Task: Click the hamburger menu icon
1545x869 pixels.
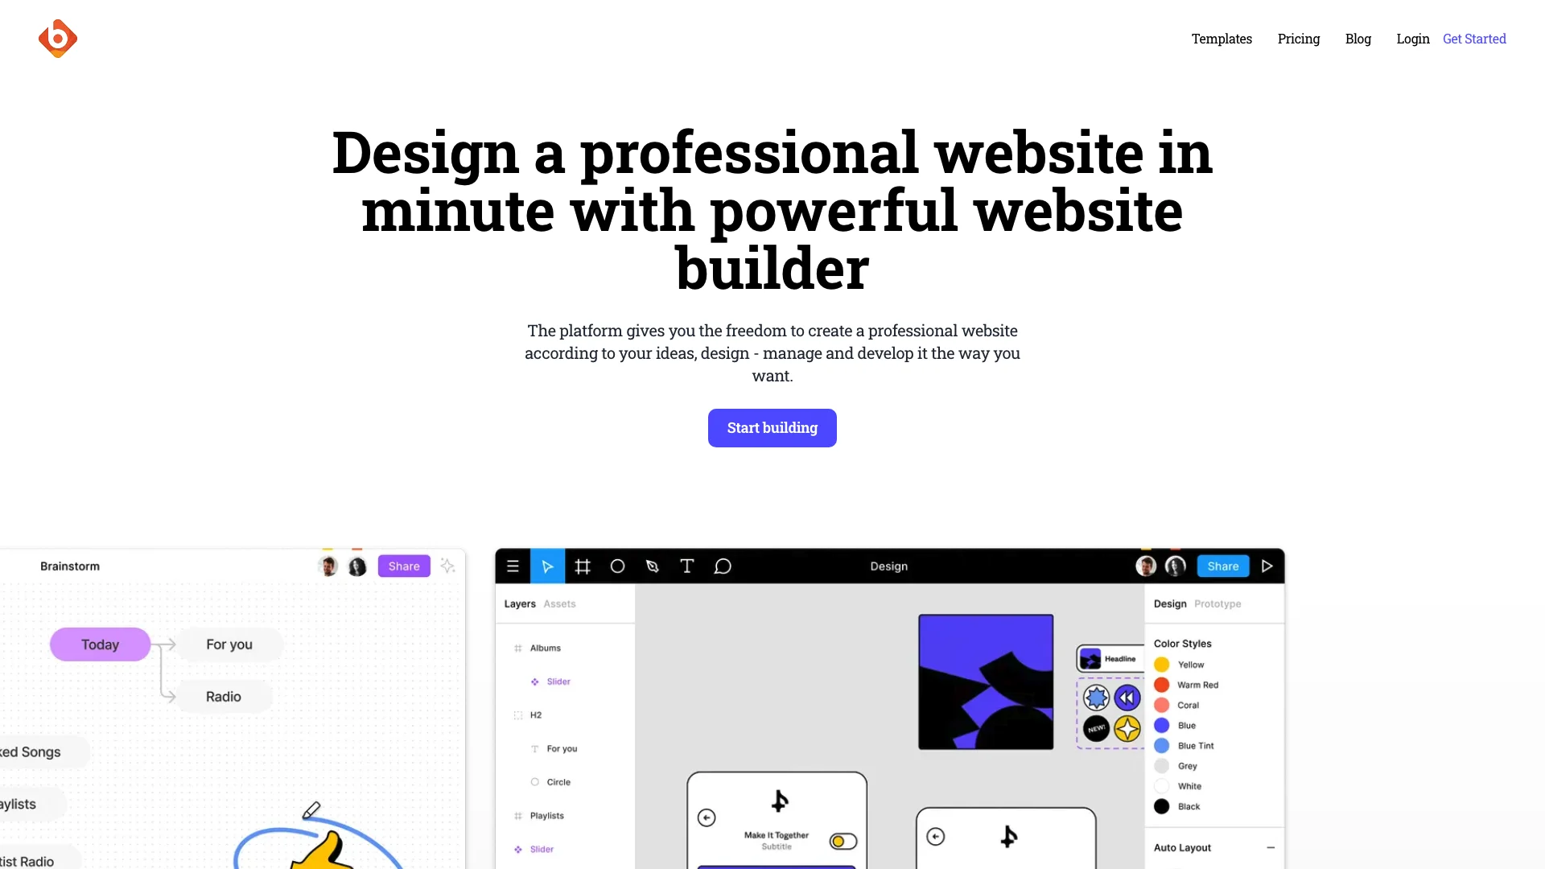Action: pyautogui.click(x=513, y=566)
